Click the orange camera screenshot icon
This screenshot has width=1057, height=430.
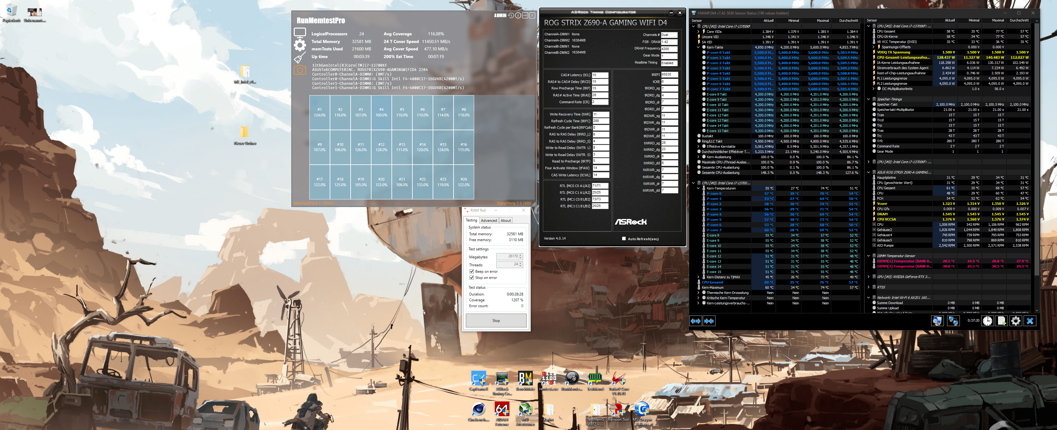pos(300,70)
